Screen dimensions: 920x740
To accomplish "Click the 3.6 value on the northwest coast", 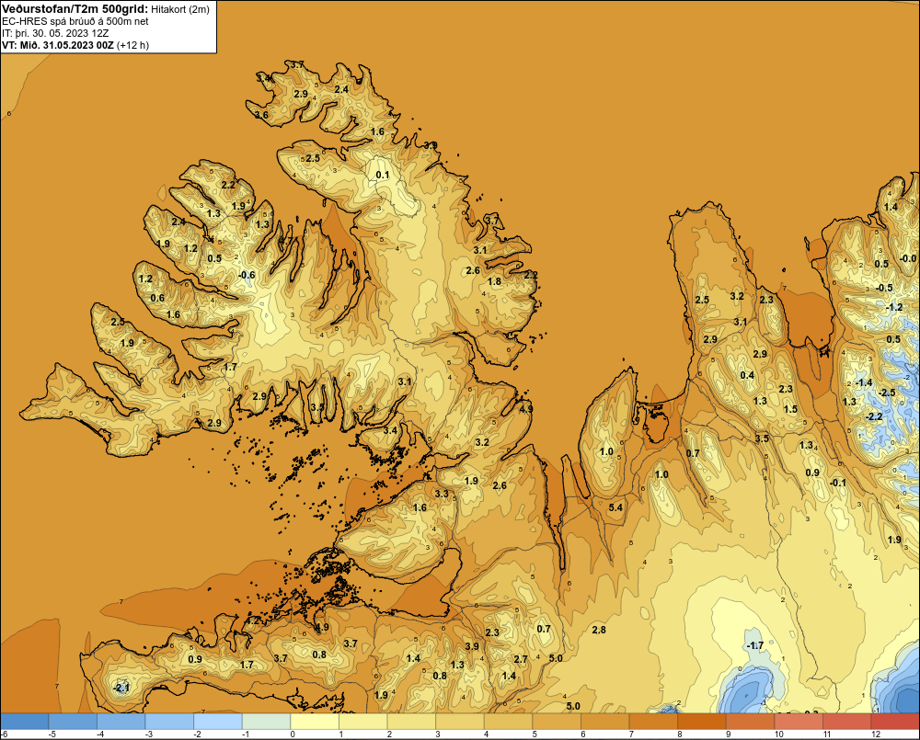I will tap(261, 115).
